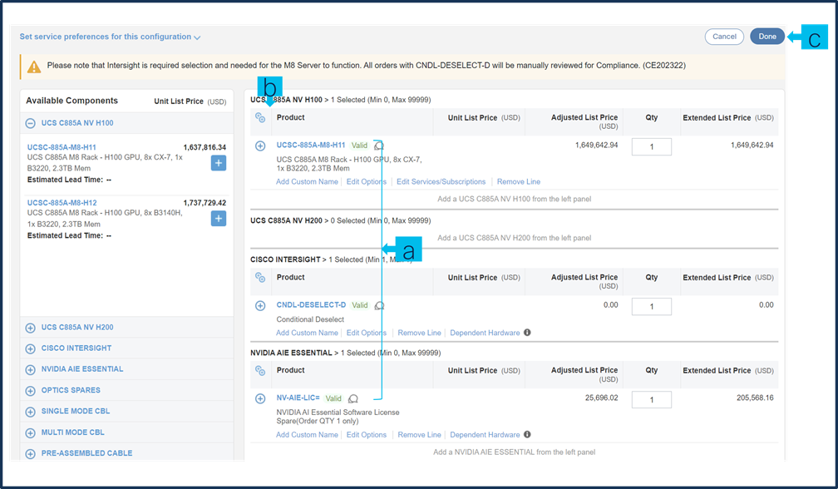The width and height of the screenshot is (838, 489).
Task: Add Custom Name for CNDL-DESELECT-D
Action: point(307,333)
